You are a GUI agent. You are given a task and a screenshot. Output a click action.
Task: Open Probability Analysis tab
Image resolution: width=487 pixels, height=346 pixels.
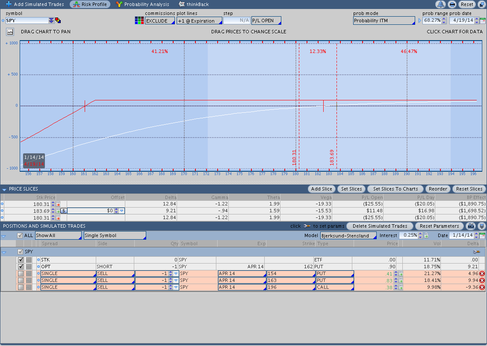click(142, 4)
